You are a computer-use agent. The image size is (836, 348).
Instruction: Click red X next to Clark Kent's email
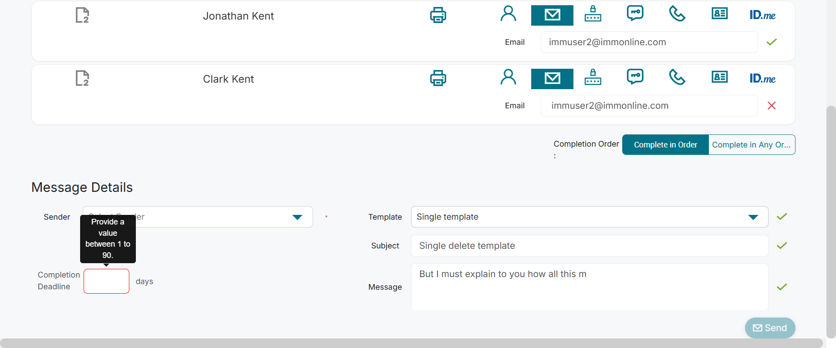[772, 106]
